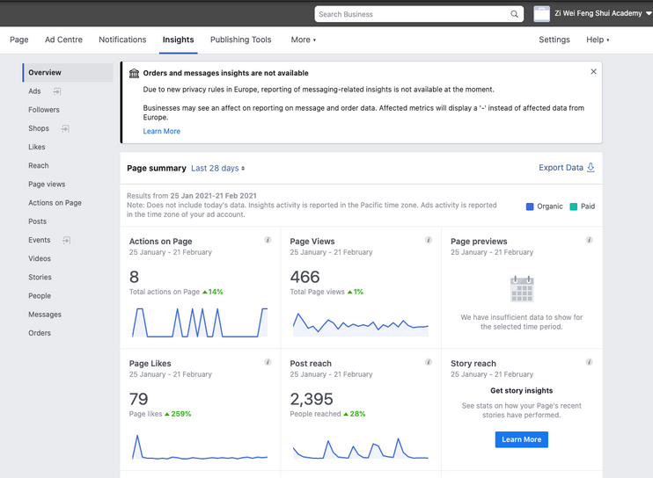This screenshot has height=478, width=653.
Task: Dismiss the privacy notice banner
Action: coord(593,72)
